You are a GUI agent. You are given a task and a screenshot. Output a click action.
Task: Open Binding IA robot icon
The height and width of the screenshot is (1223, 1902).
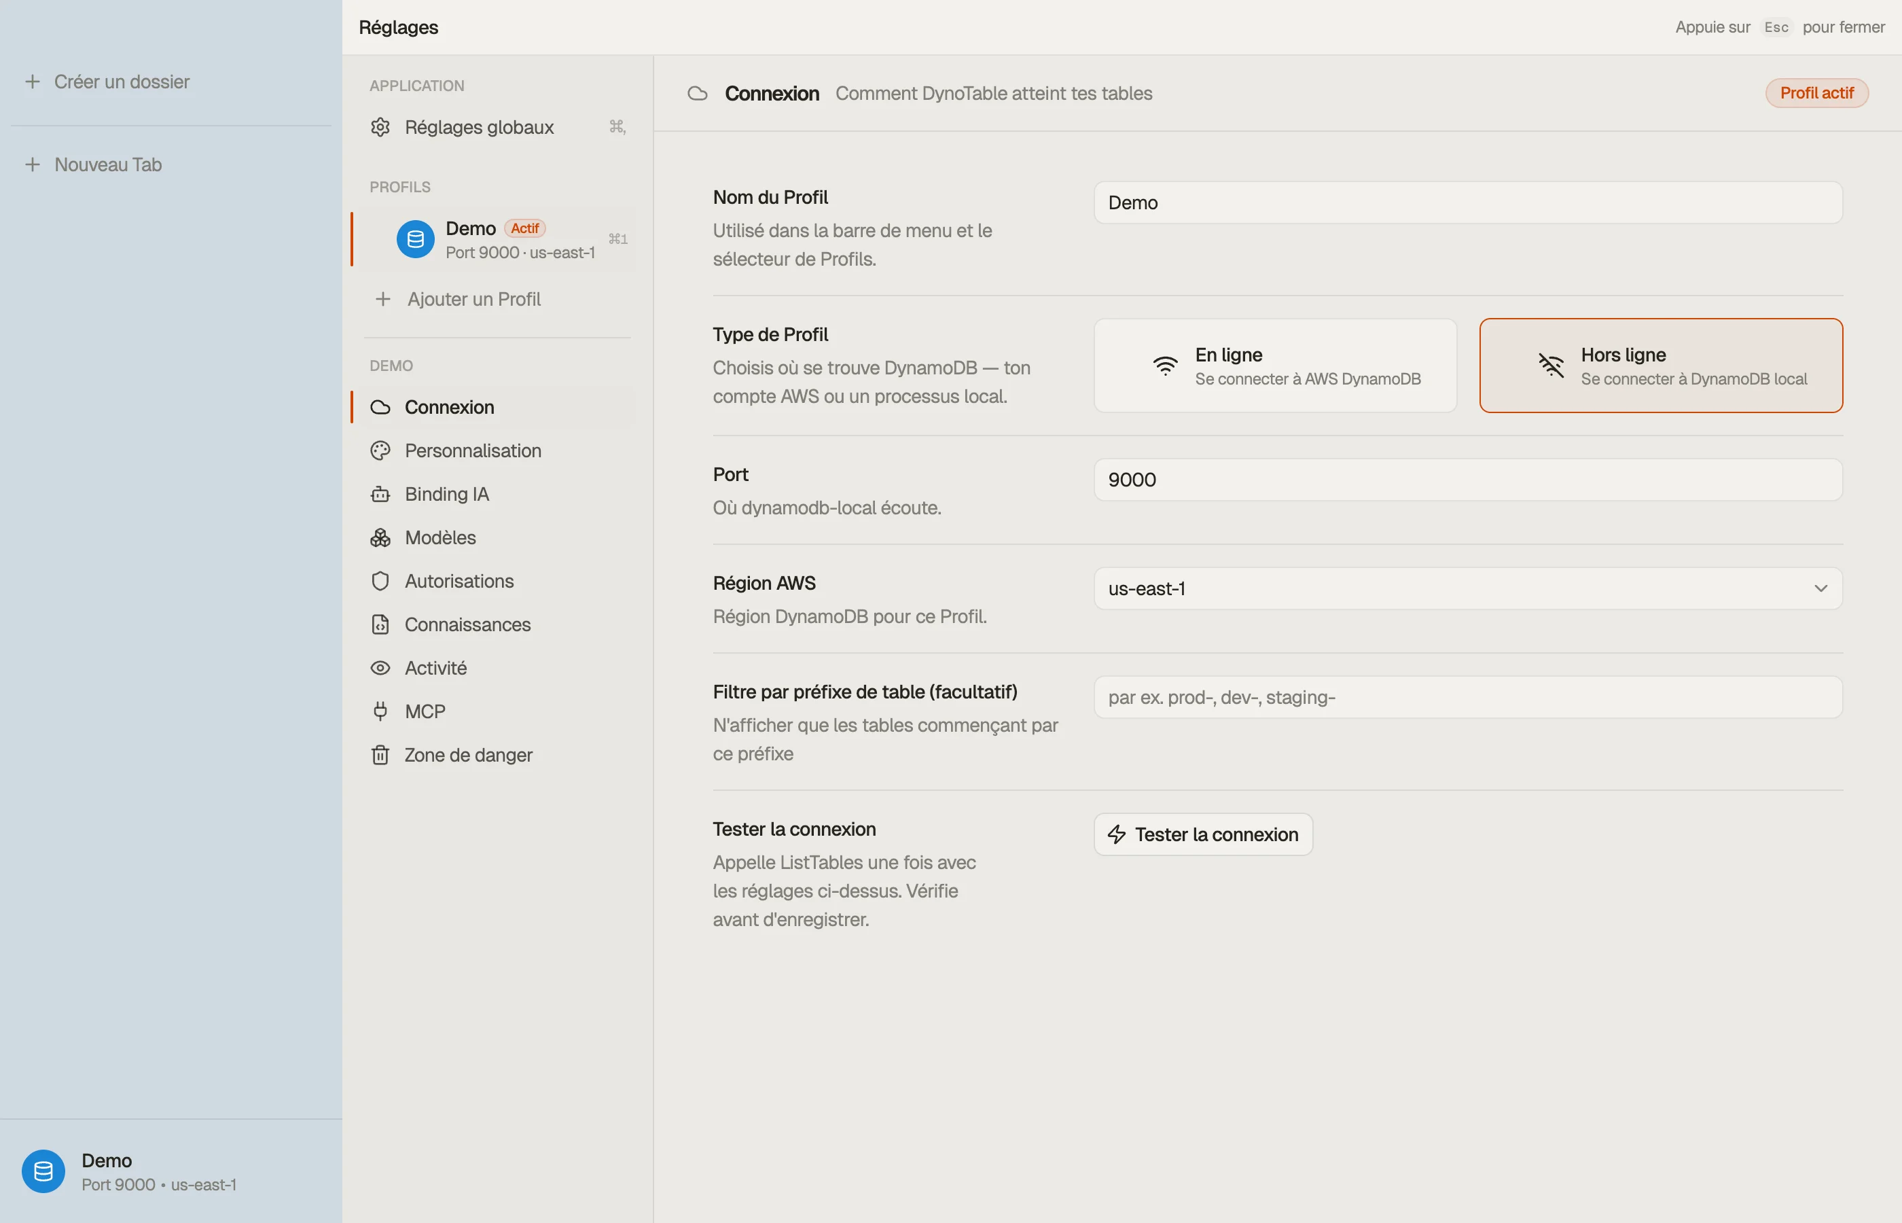click(380, 494)
